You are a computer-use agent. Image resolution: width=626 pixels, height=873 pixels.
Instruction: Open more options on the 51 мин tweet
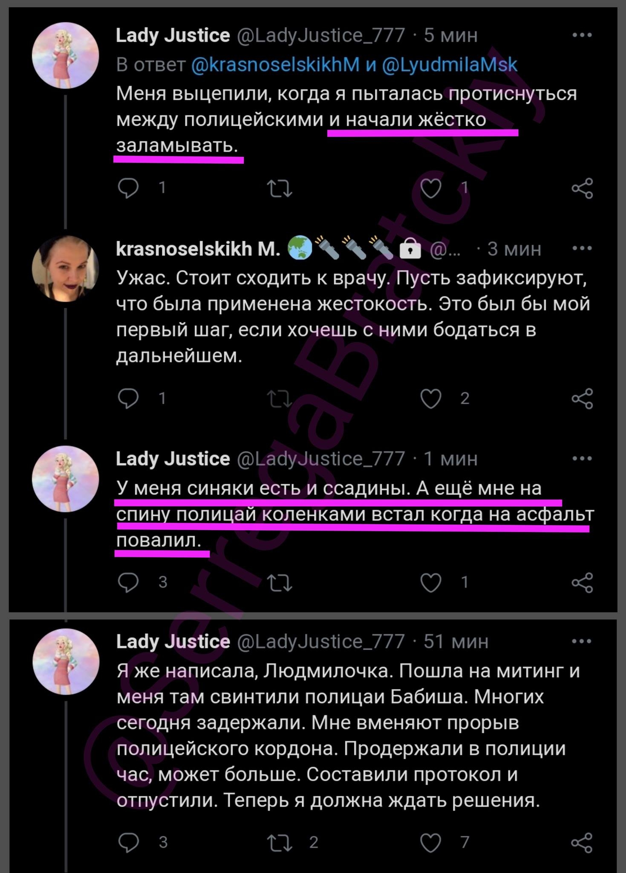582,642
